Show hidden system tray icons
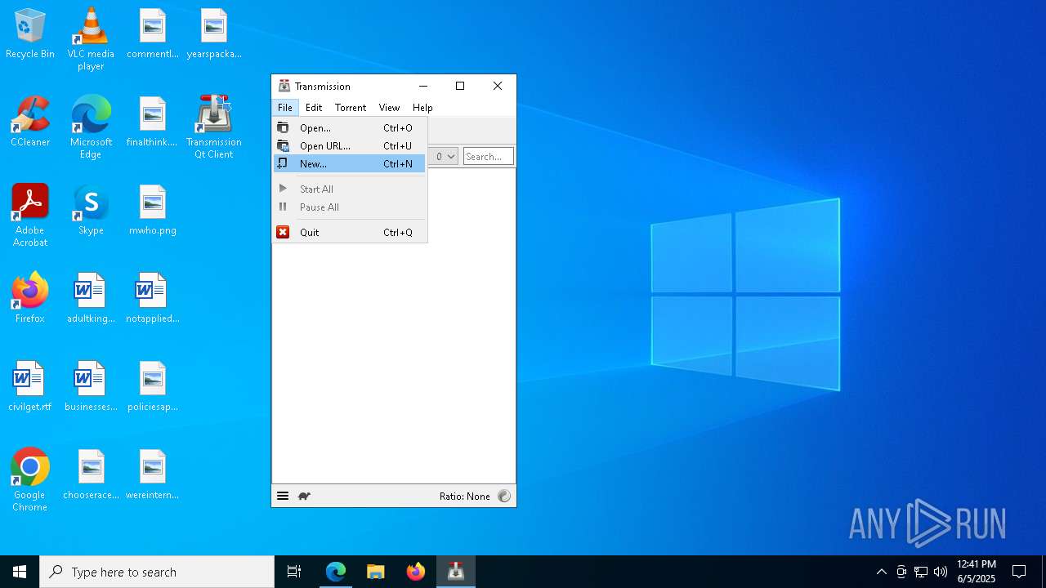Image resolution: width=1046 pixels, height=588 pixels. (881, 572)
